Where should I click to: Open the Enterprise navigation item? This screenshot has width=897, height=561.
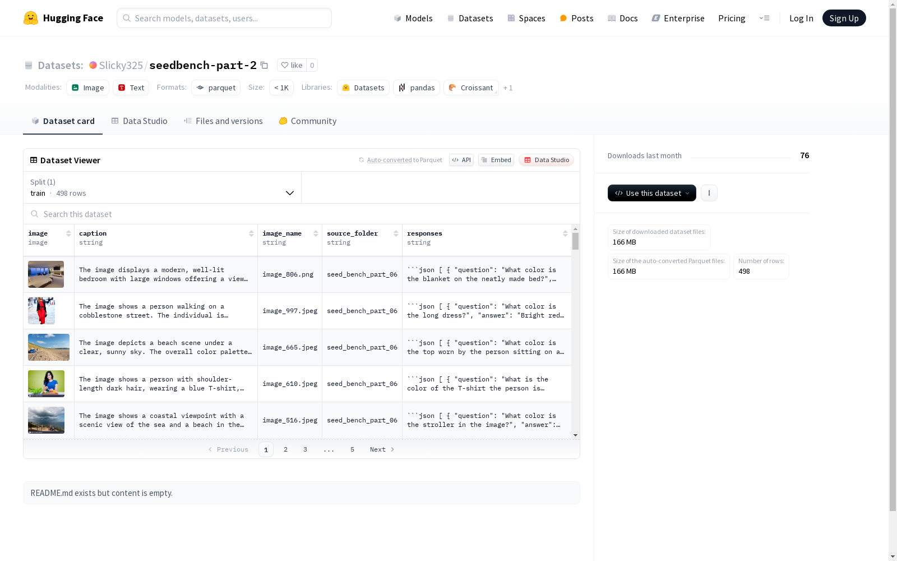click(678, 18)
